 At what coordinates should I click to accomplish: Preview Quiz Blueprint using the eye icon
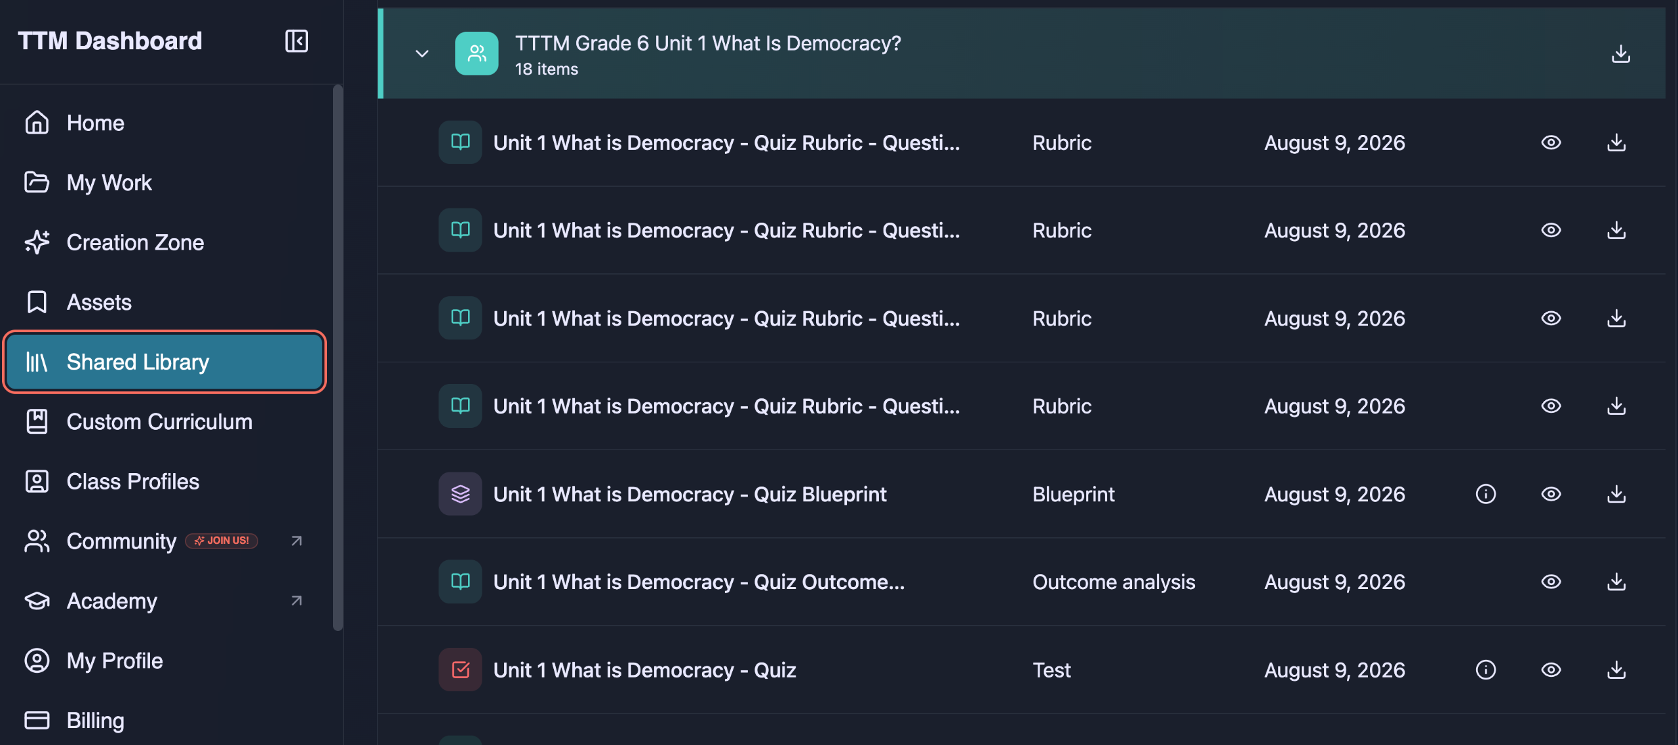(1551, 494)
